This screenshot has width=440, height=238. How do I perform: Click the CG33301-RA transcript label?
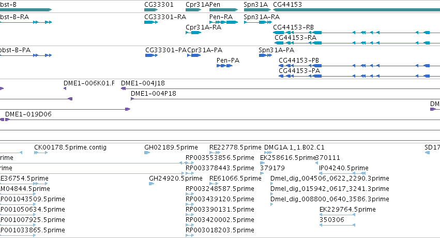(165, 17)
